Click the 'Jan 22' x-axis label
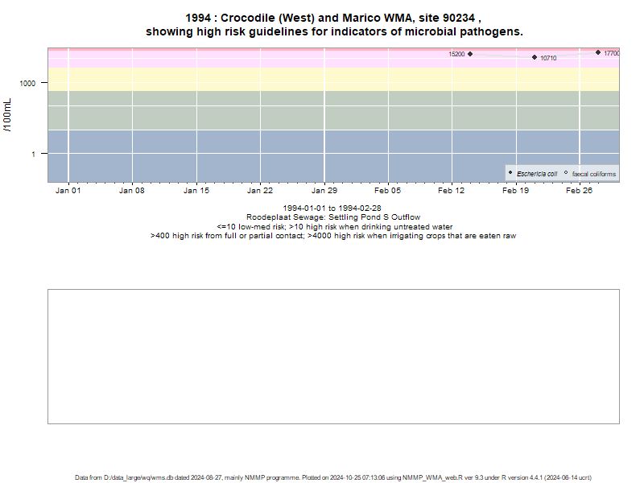Screen dimensions: 644x483 [260, 191]
